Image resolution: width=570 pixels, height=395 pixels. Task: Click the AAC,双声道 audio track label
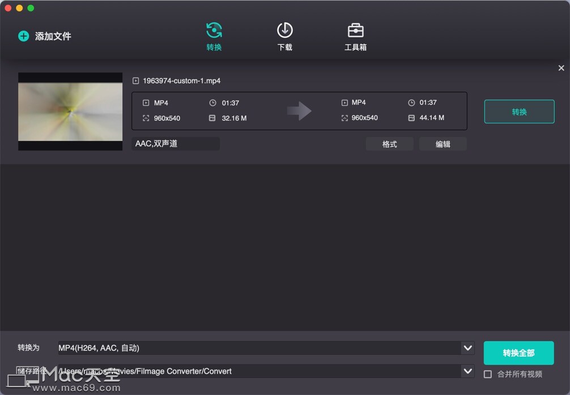(175, 144)
